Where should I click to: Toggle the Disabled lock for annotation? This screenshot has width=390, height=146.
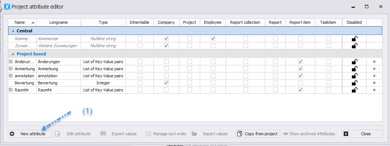coord(355,76)
